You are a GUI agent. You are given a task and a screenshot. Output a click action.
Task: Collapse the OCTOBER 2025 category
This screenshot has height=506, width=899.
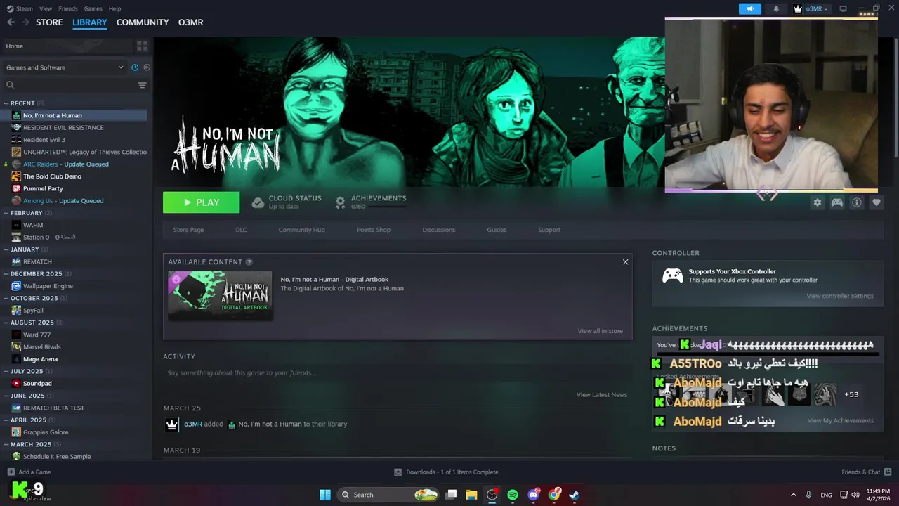pyautogui.click(x=6, y=298)
